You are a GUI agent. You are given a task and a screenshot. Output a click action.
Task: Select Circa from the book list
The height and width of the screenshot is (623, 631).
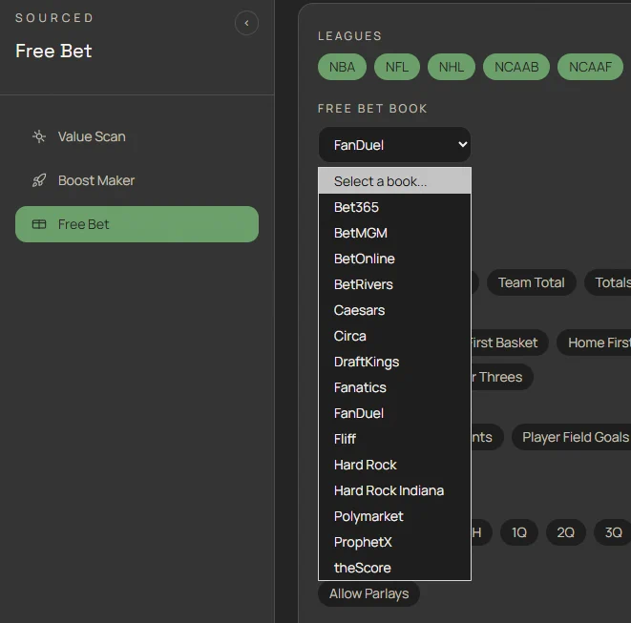(x=394, y=336)
